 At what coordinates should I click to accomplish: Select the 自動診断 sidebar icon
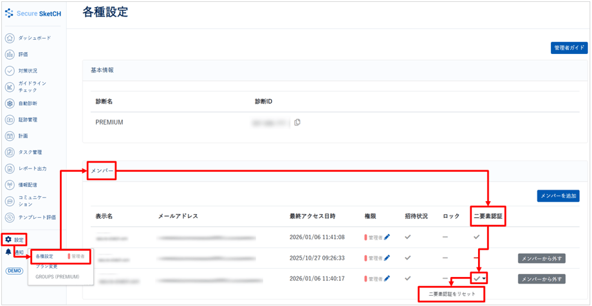click(10, 104)
